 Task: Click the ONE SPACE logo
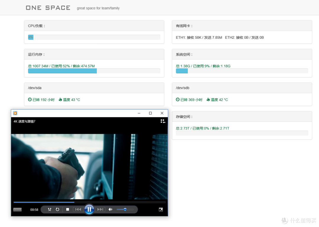(48, 8)
